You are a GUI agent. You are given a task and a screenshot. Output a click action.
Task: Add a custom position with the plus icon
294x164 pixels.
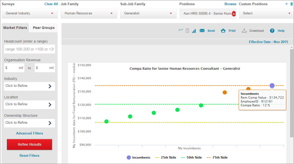pos(286,4)
